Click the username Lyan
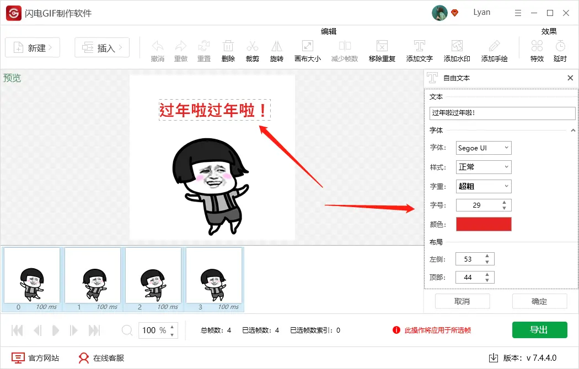Image resolution: width=579 pixels, height=369 pixels. click(x=482, y=13)
